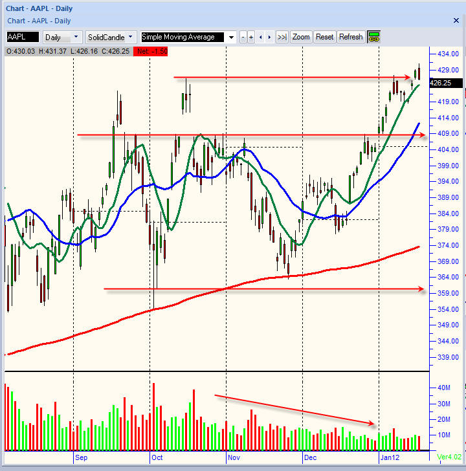The image size is (466, 471).
Task: Click the Oct date axis label
Action: coord(157,457)
